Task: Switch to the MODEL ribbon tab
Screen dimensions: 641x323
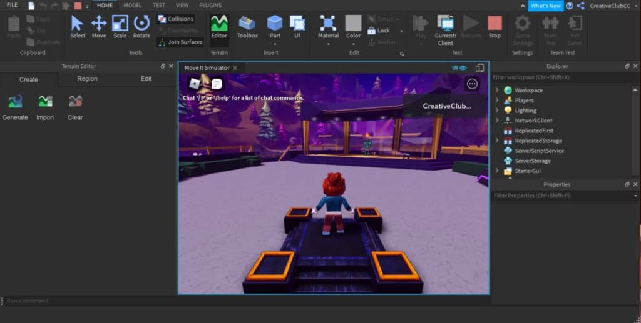Action: pos(133,6)
